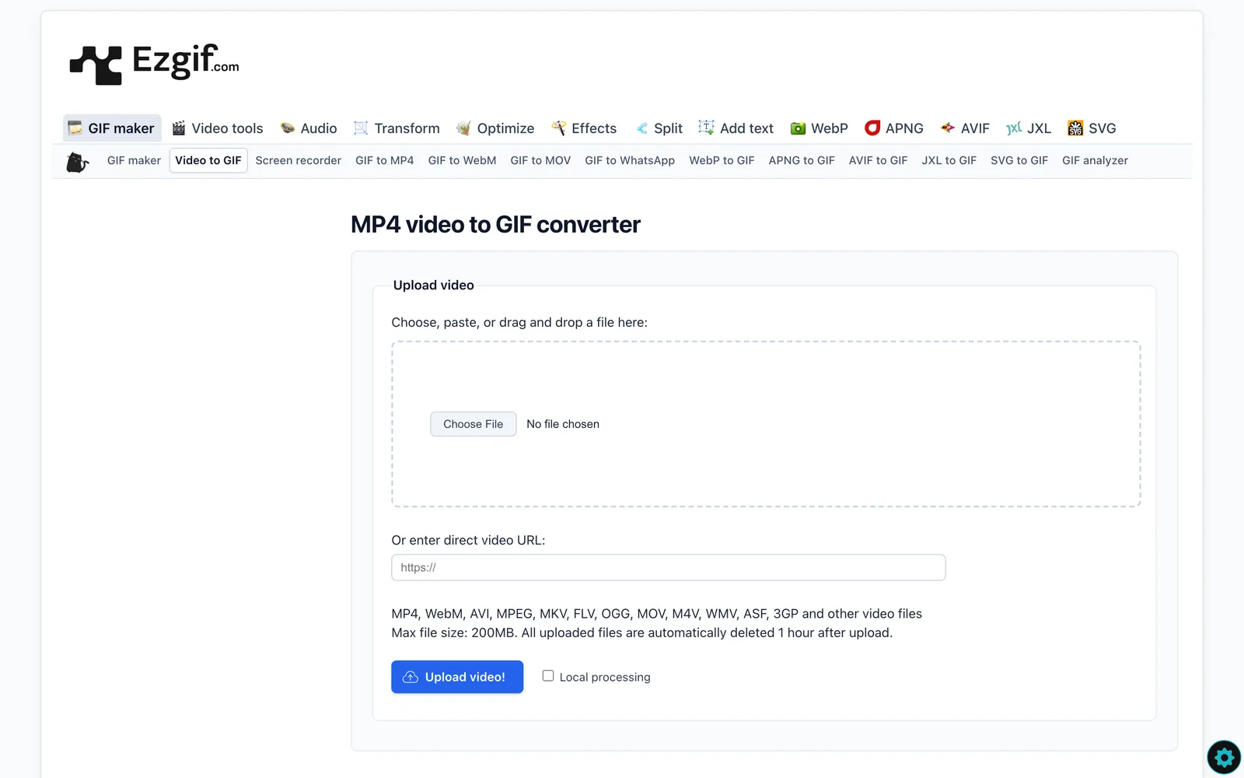The height and width of the screenshot is (778, 1244).
Task: Click the black cat icon in submenu
Action: 77,162
